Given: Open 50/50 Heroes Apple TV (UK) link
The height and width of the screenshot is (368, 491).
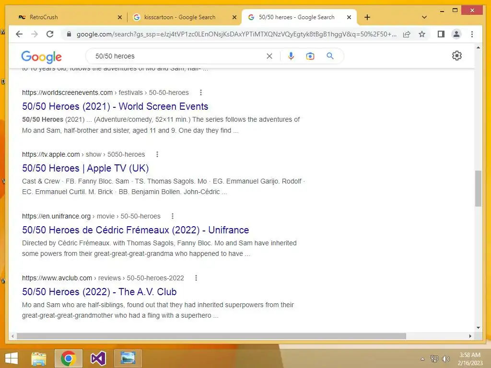Looking at the screenshot, I should (85, 168).
